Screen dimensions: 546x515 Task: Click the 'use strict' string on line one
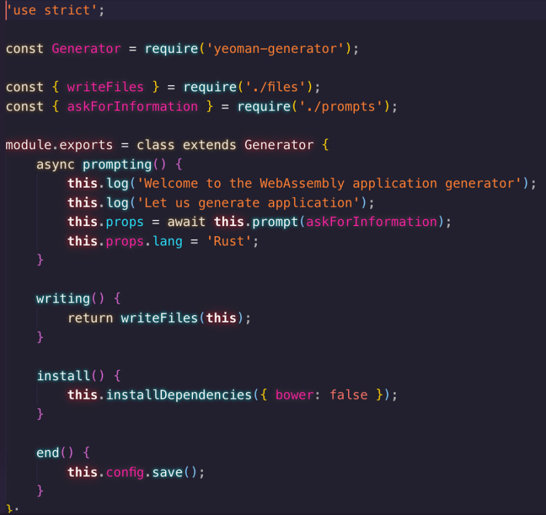51,10
